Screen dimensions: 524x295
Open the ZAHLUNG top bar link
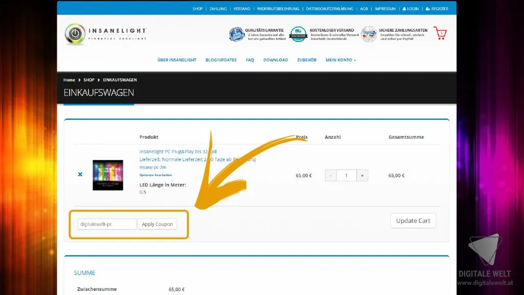(x=218, y=9)
